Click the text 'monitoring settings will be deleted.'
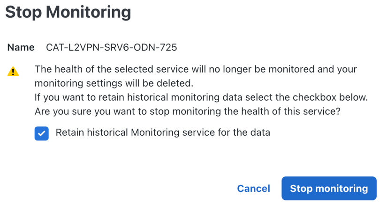This screenshot has height=206, width=380. point(114,84)
